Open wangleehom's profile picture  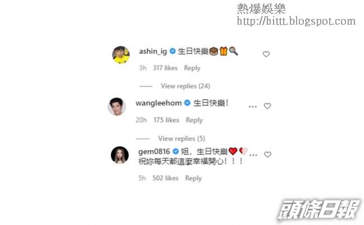pos(117,106)
